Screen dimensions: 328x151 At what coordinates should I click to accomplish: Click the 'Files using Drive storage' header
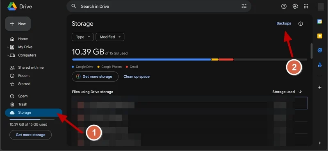(x=93, y=92)
